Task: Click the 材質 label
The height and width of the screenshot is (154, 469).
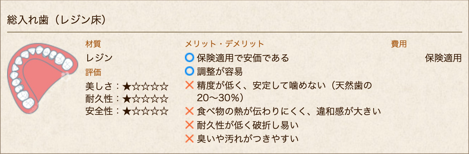Action: point(93,44)
